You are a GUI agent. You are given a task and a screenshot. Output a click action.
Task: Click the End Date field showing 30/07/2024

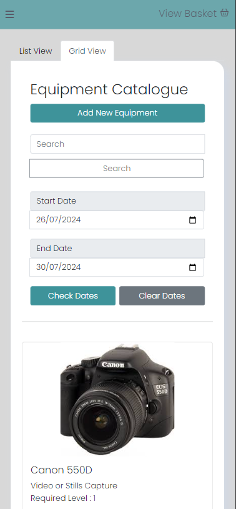pos(117,267)
